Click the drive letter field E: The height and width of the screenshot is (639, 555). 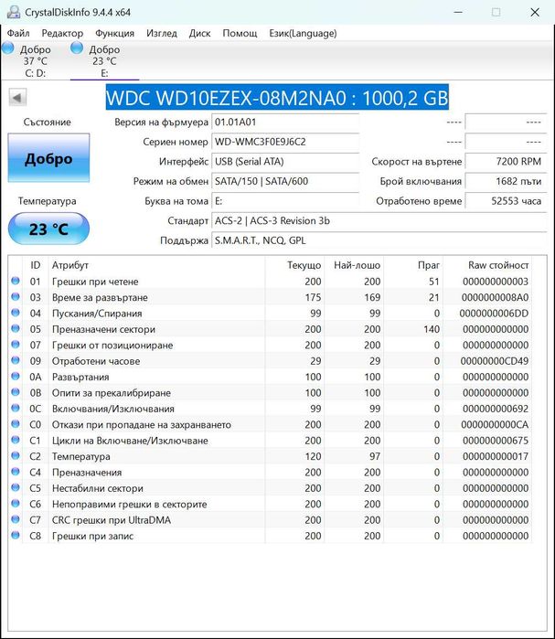click(285, 201)
